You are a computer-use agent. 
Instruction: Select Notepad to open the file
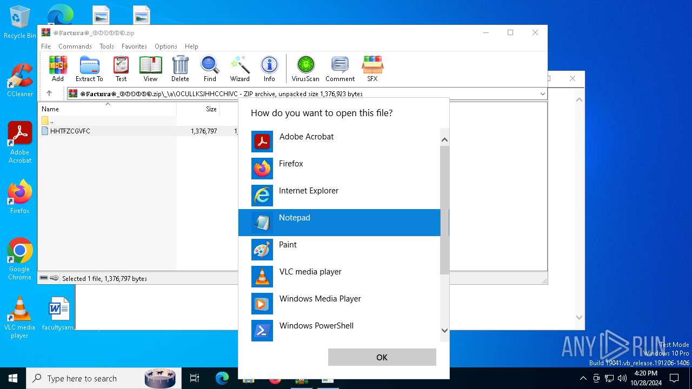coord(340,223)
